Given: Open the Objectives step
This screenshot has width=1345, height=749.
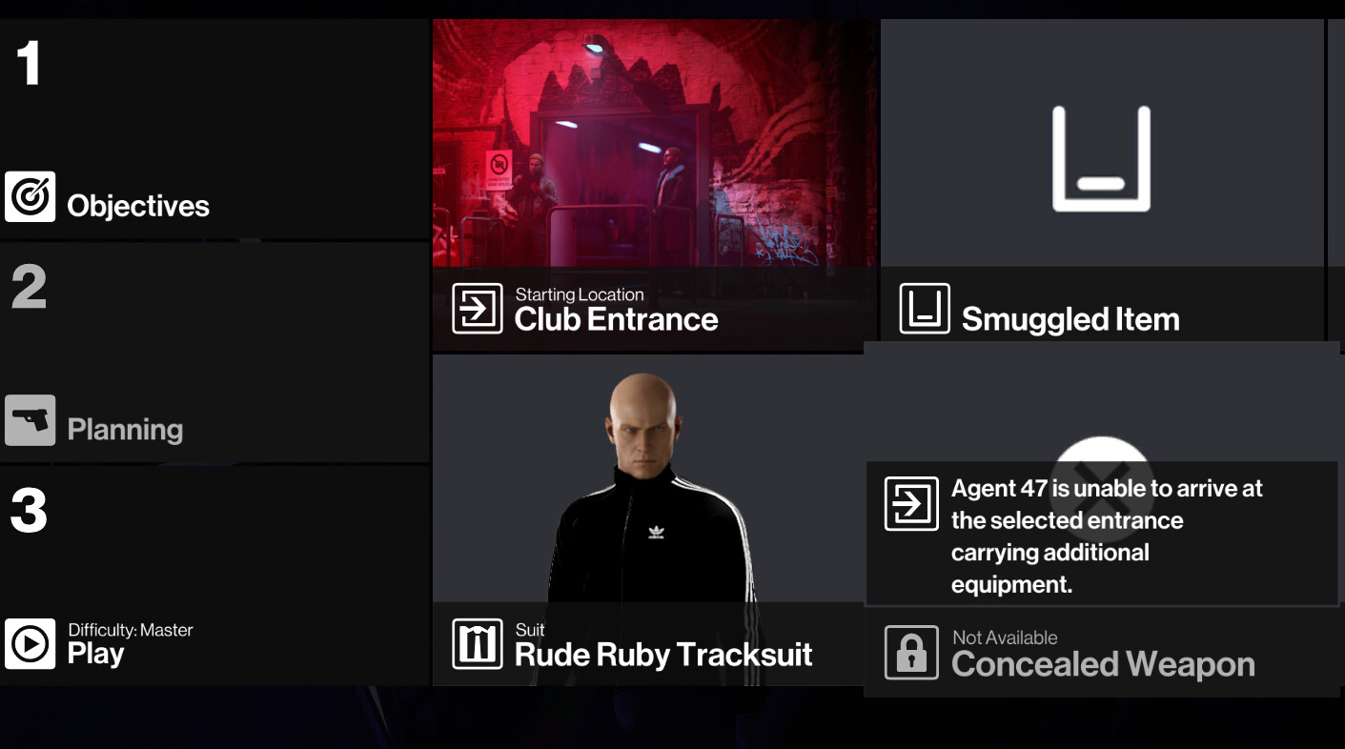Looking at the screenshot, I should [x=214, y=129].
